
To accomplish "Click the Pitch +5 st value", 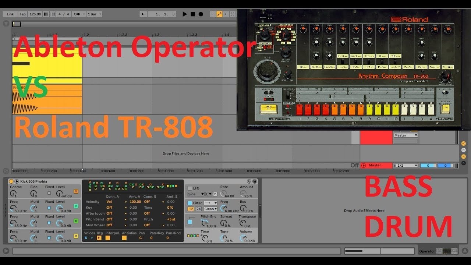I will coord(171,219).
